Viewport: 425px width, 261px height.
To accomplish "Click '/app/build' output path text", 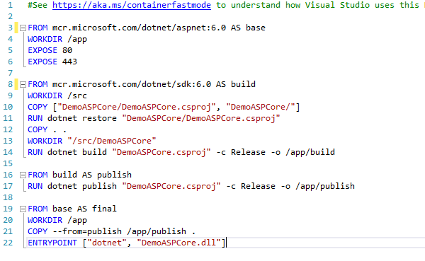I will pos(310,153).
